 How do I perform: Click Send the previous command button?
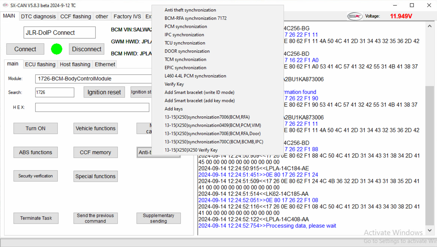pos(96,218)
